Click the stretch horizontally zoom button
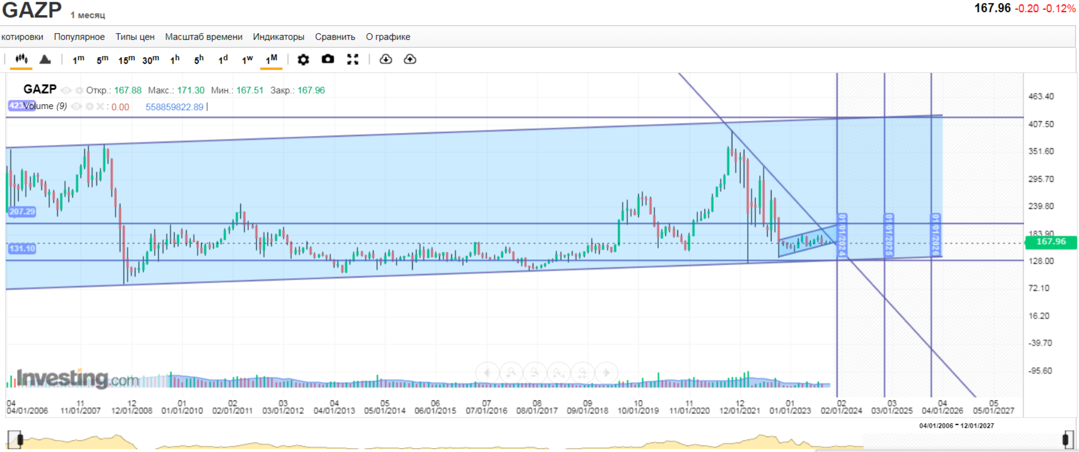 559,373
